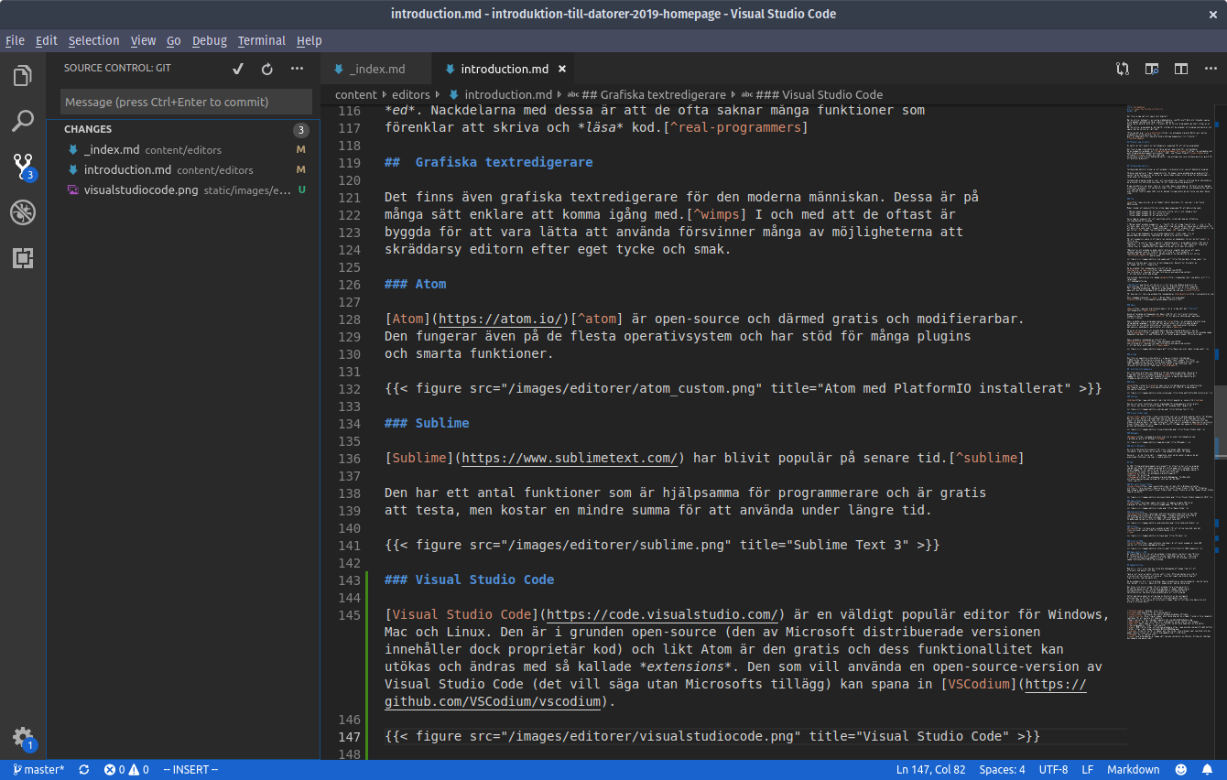Click the master* branch indicator
Screen dimensions: 1227x780
[x=37, y=770]
